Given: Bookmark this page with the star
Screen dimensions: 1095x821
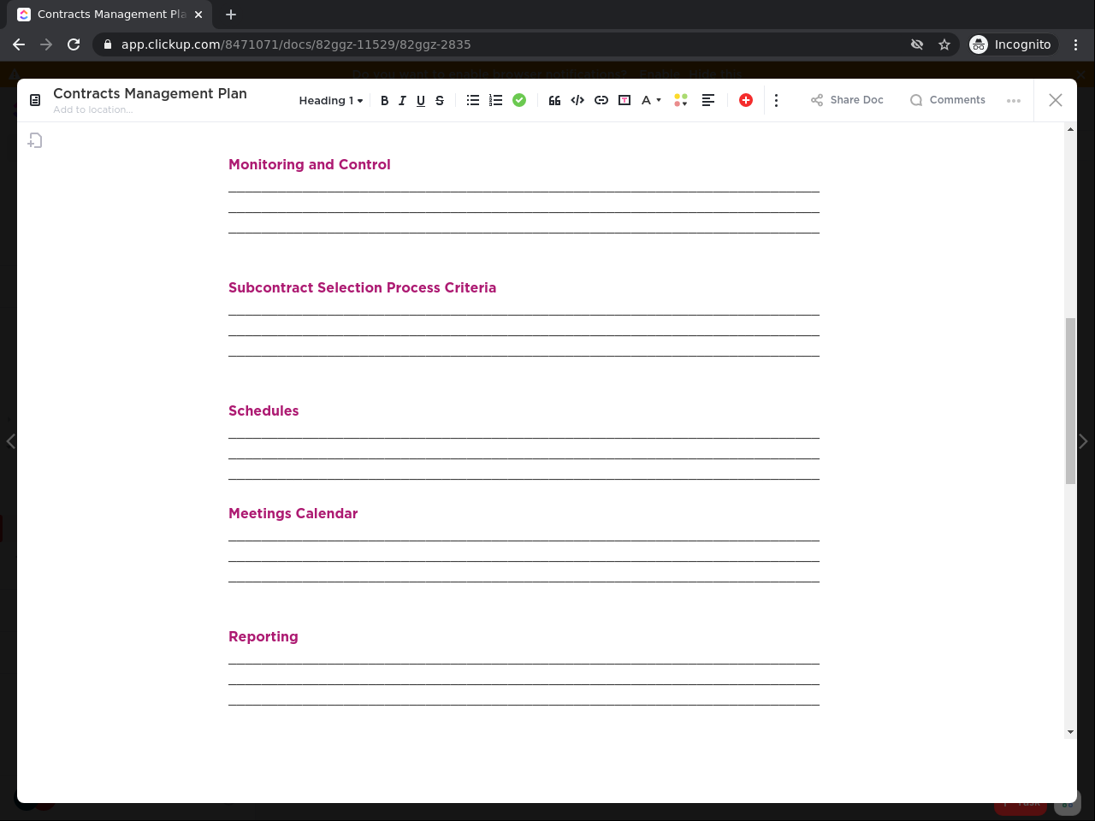Looking at the screenshot, I should (944, 44).
